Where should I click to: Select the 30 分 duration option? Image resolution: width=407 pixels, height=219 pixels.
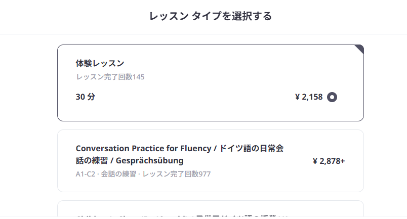pos(86,97)
